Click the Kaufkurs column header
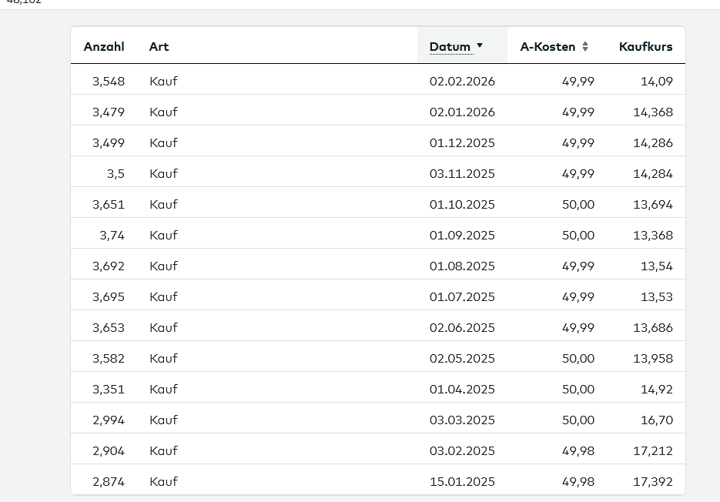Screen dimensions: 720x502 (x=645, y=47)
